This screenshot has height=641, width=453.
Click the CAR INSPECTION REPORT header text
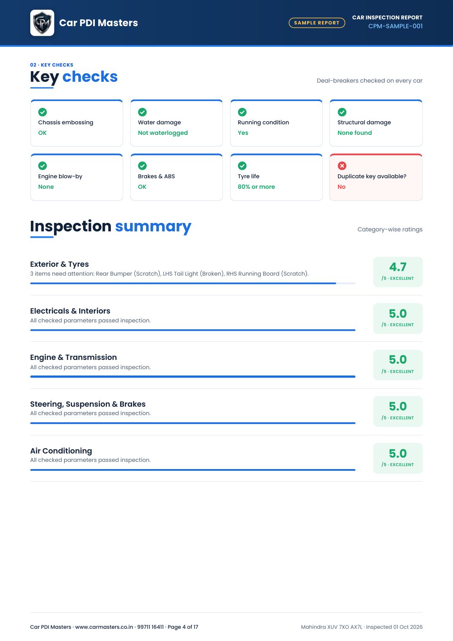pos(387,17)
